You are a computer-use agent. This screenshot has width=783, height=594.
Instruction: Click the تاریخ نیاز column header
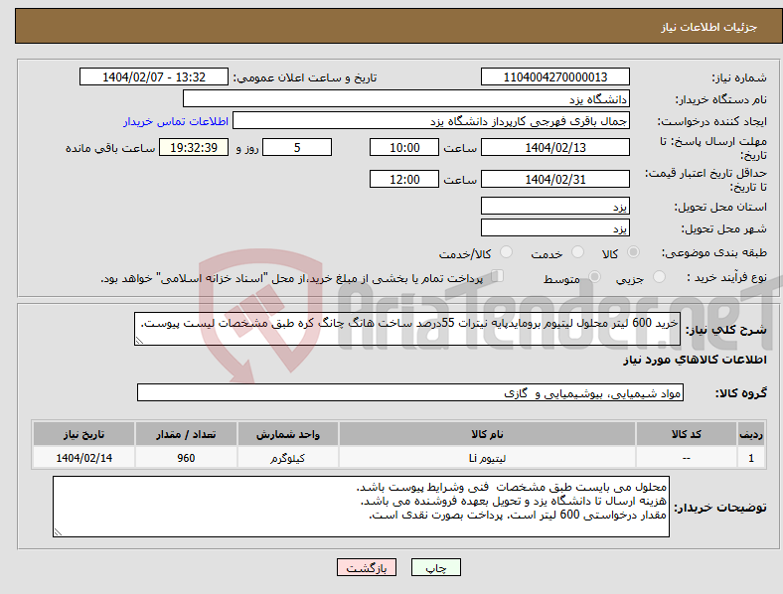tap(83, 434)
